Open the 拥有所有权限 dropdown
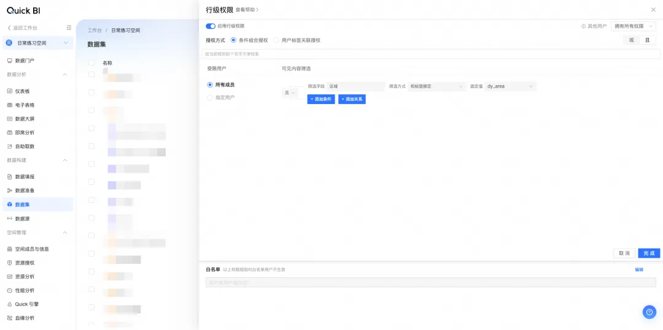663x330 pixels. pos(634,26)
